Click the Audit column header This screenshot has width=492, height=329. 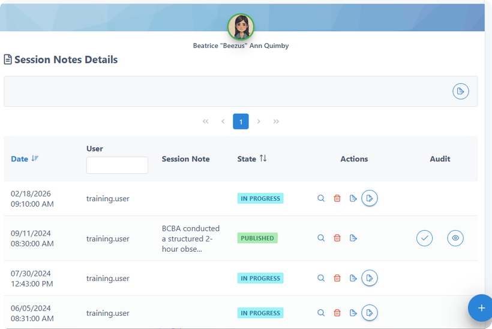coord(440,159)
